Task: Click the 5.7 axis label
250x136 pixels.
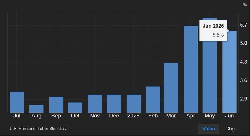Action: pos(243,25)
